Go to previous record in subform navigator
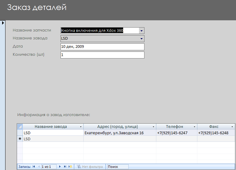 tap(39, 167)
